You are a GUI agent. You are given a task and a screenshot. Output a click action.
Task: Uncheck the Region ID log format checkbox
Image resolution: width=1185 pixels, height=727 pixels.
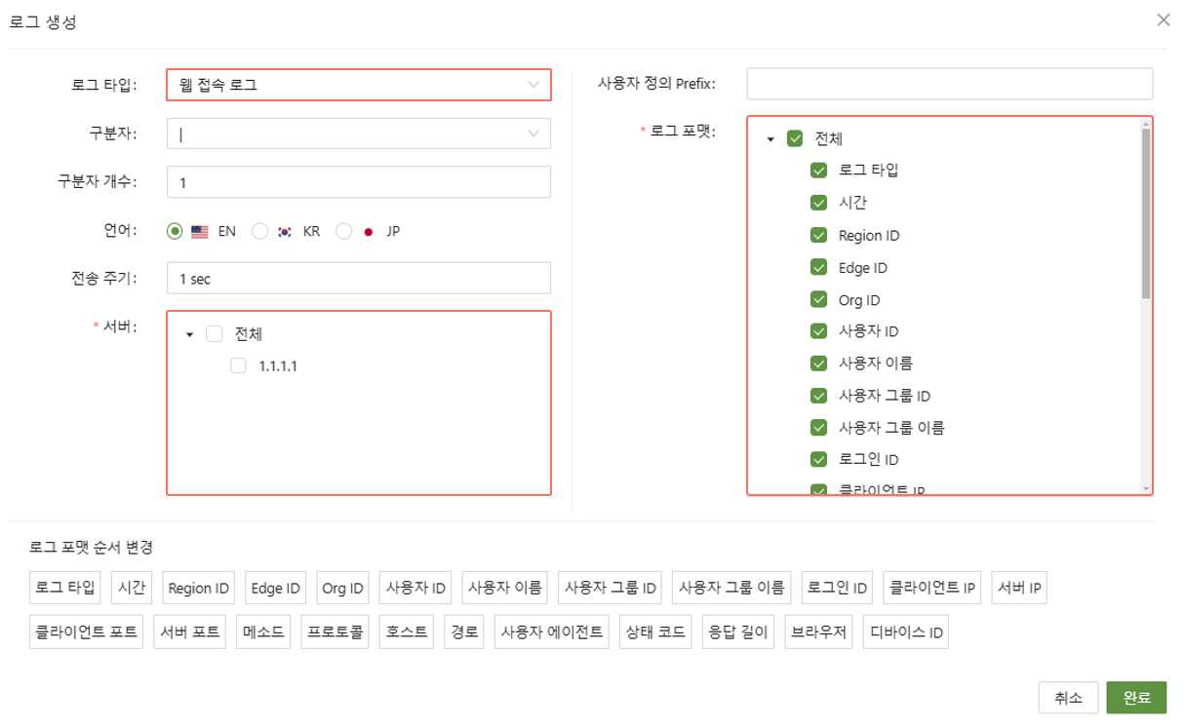click(x=818, y=235)
